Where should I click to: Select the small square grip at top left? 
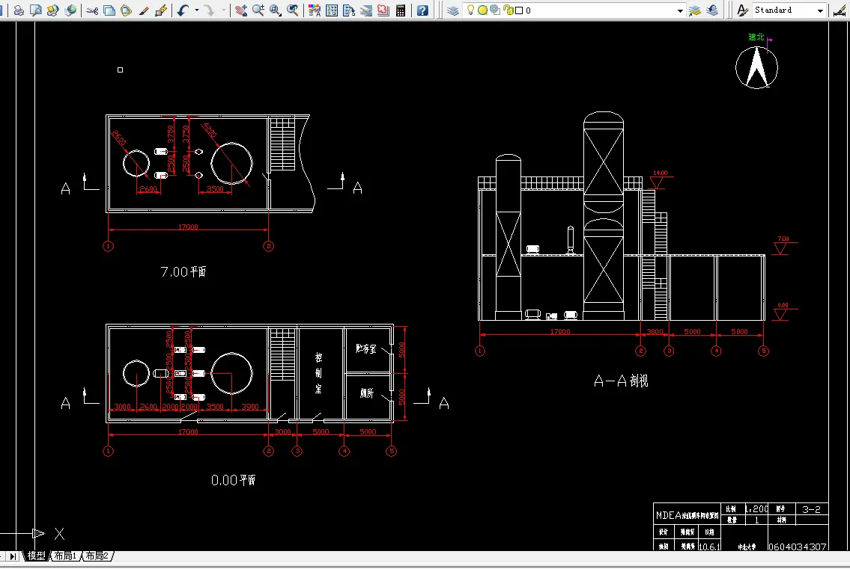click(121, 70)
